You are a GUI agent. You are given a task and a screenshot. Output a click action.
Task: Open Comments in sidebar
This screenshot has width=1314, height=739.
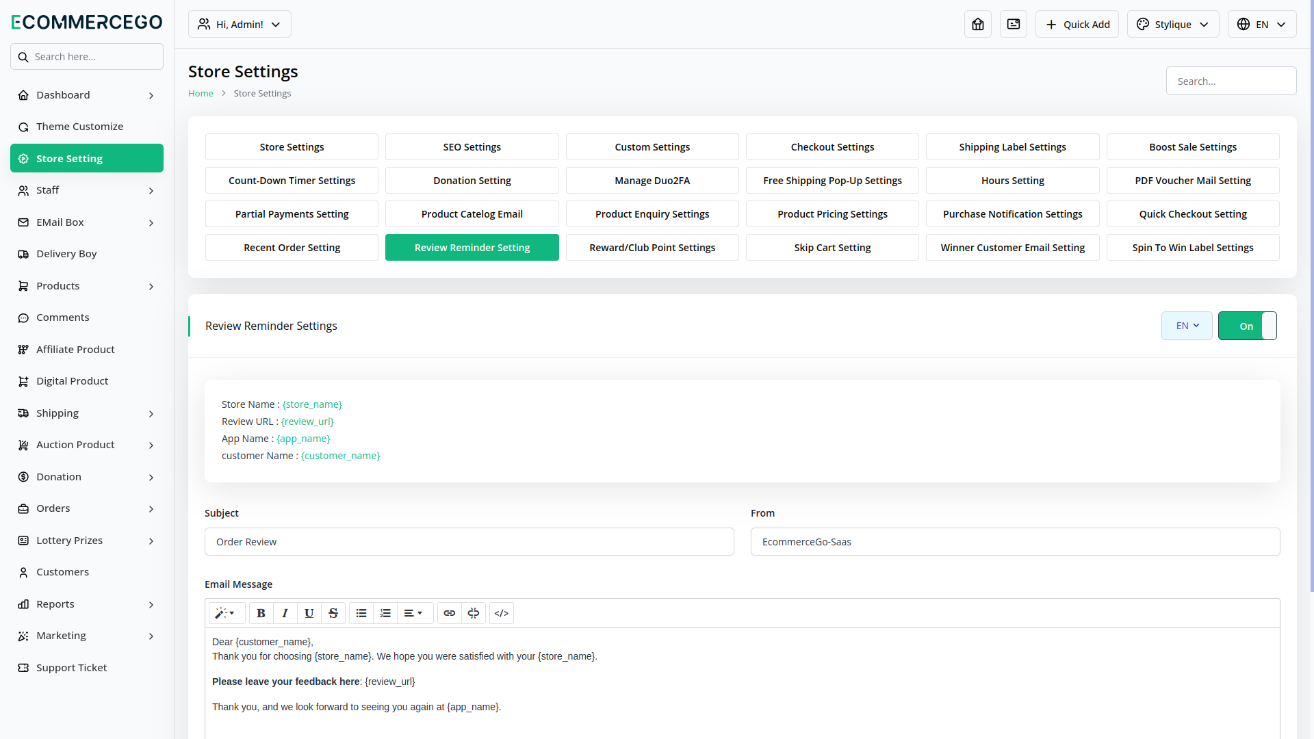tap(87, 317)
